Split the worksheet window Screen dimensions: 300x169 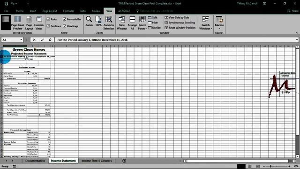pos(153,17)
